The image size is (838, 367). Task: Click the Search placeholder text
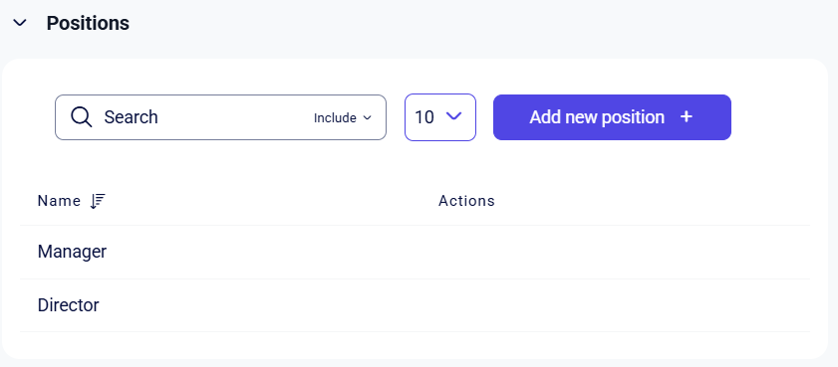coord(131,116)
